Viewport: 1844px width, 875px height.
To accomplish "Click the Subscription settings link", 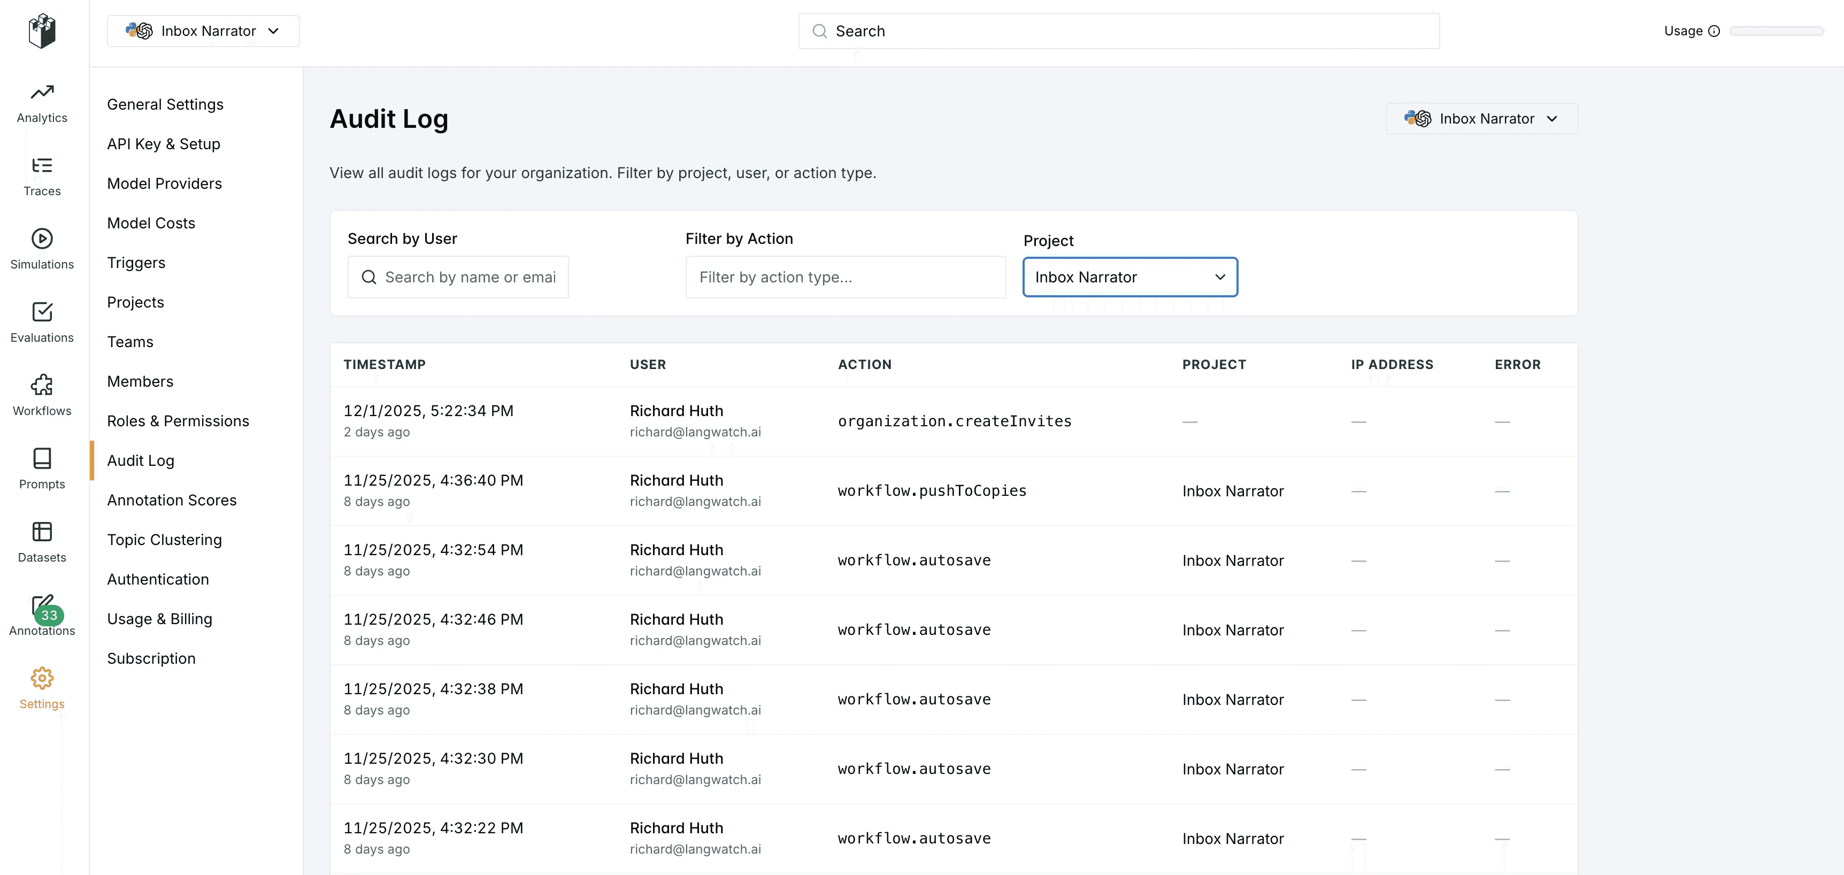I will pyautogui.click(x=151, y=658).
